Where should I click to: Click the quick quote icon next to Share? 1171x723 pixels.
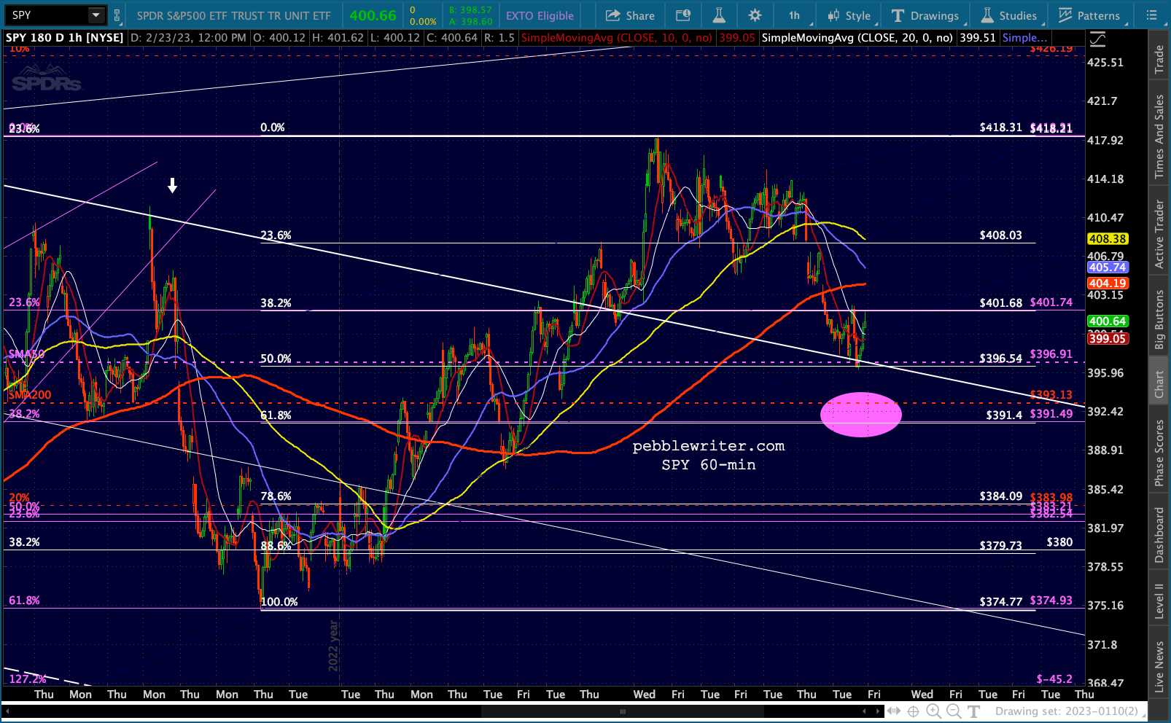683,15
